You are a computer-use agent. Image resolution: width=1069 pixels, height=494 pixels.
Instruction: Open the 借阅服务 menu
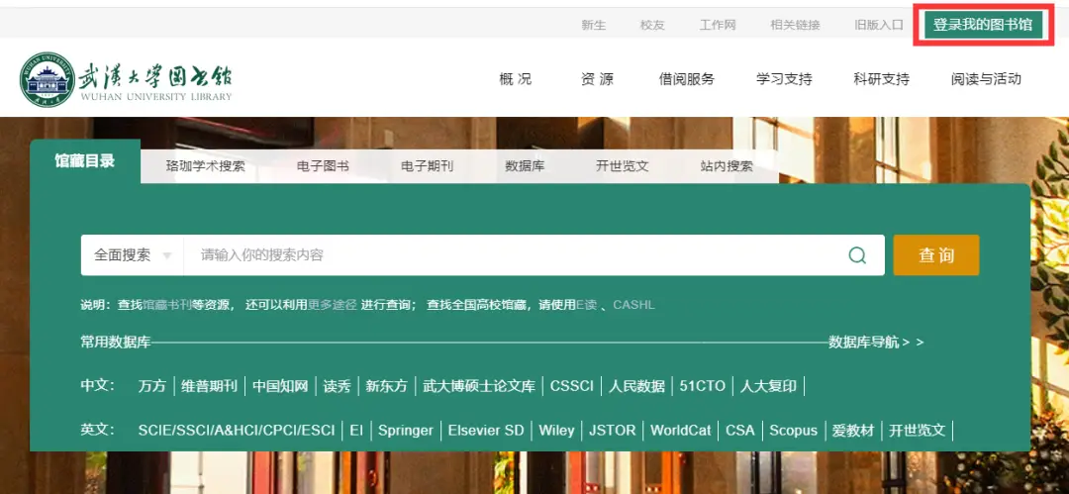[687, 79]
